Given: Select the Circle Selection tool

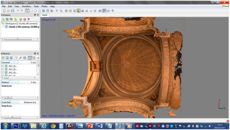Looking at the screenshot, I should 35,11.
